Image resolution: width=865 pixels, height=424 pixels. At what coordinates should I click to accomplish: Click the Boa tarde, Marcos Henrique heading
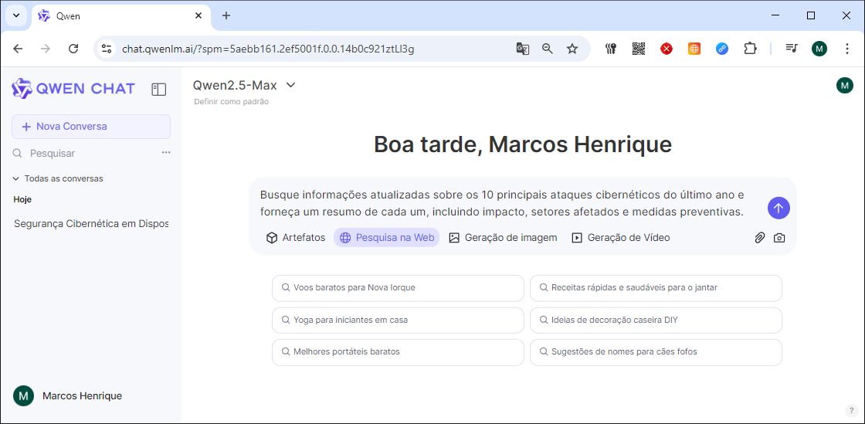[523, 144]
